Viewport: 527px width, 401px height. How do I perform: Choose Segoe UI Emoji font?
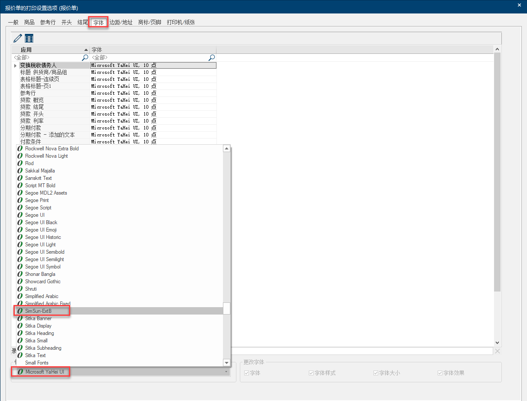coord(41,230)
